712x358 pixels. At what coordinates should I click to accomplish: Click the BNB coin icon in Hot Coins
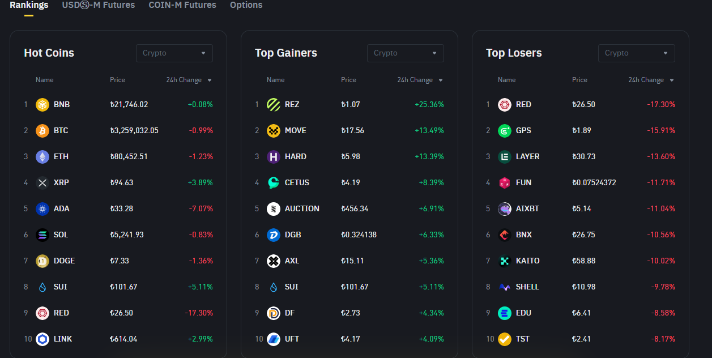42,105
